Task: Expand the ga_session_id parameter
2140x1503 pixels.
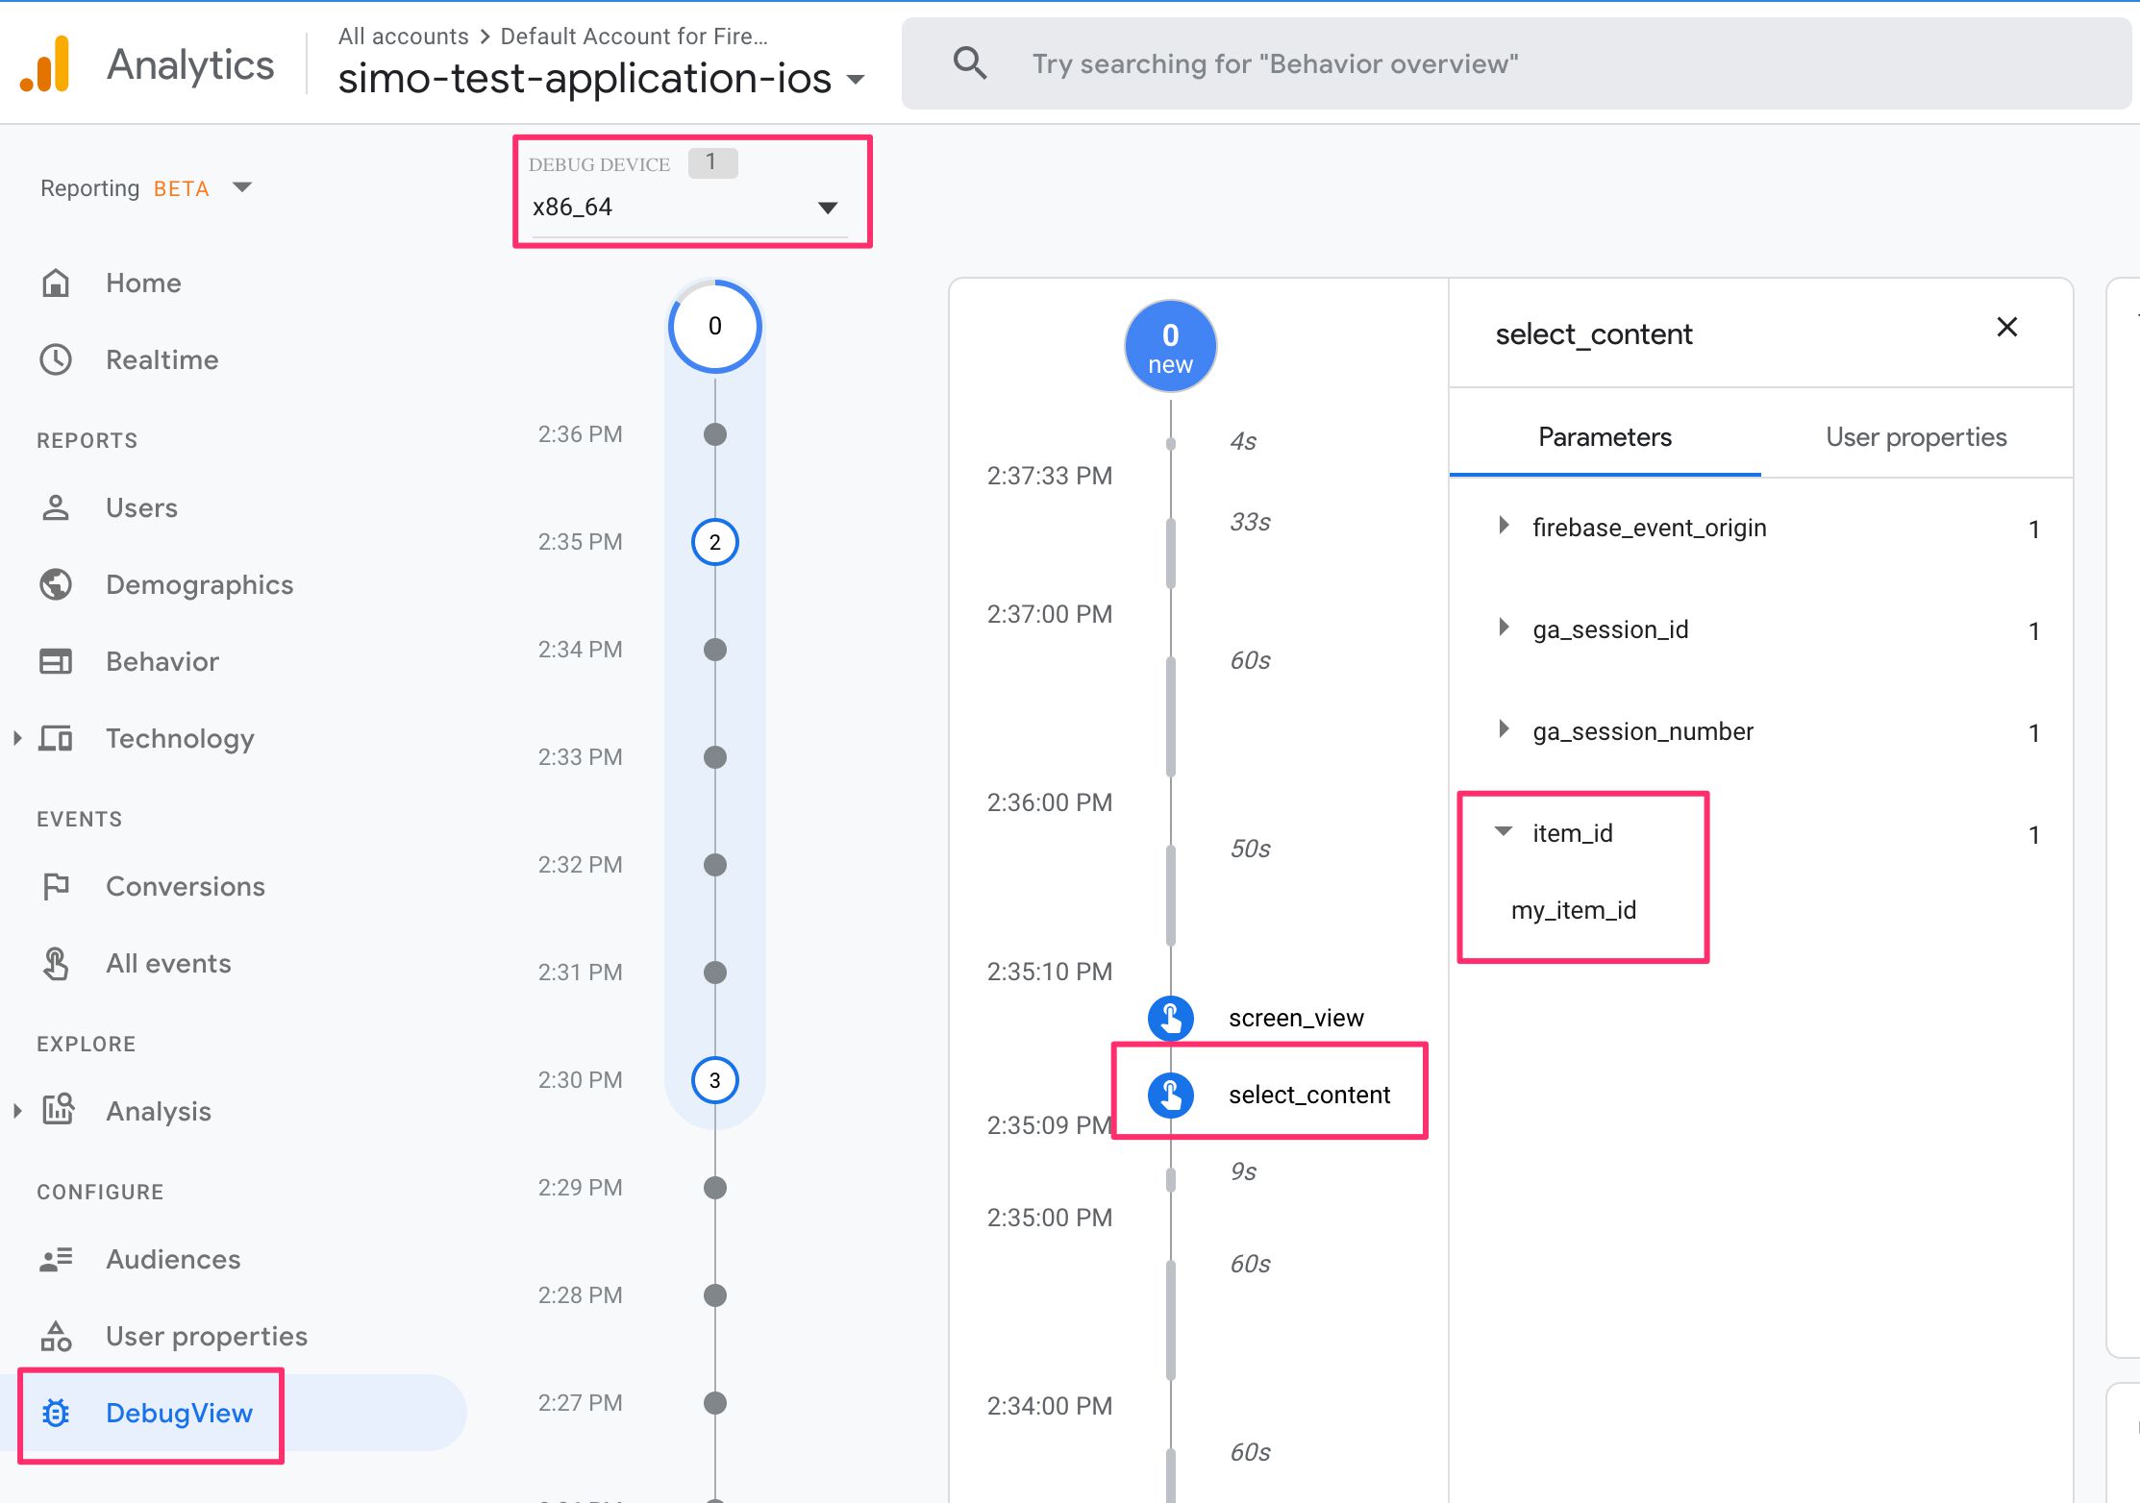Action: pyautogui.click(x=1505, y=628)
